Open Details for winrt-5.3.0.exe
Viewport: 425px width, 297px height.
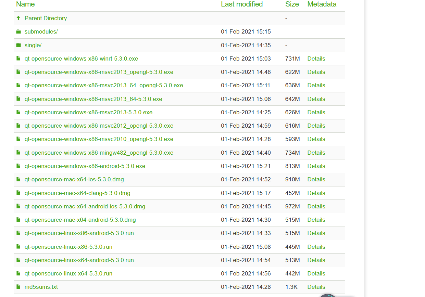click(x=316, y=59)
